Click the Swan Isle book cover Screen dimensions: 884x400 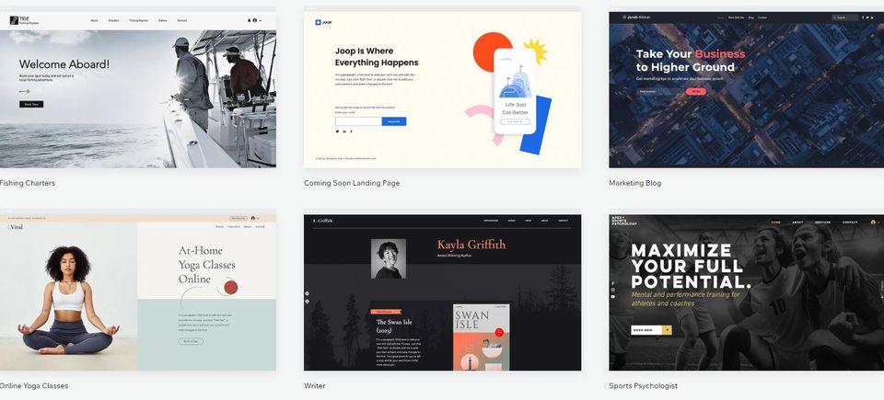[x=482, y=337]
